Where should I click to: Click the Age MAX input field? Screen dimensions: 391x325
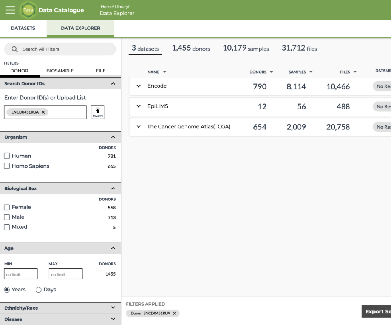(66, 274)
